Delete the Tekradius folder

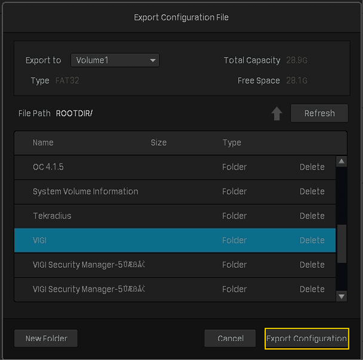(312, 216)
